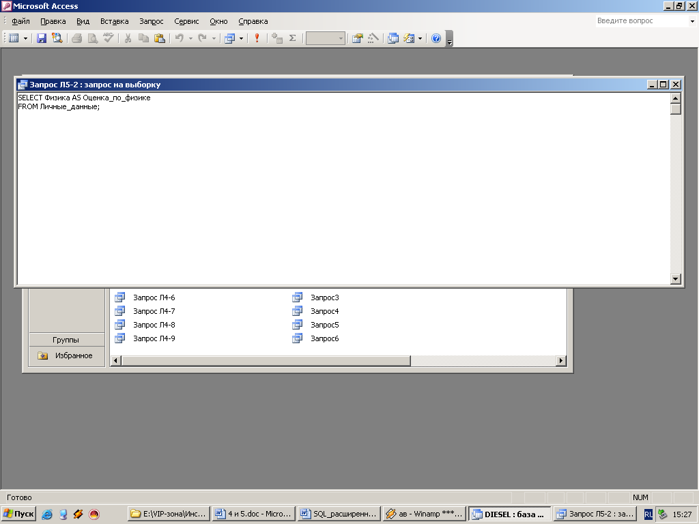Click the Copy icon in the toolbar
This screenshot has height=524, width=699.
point(143,38)
